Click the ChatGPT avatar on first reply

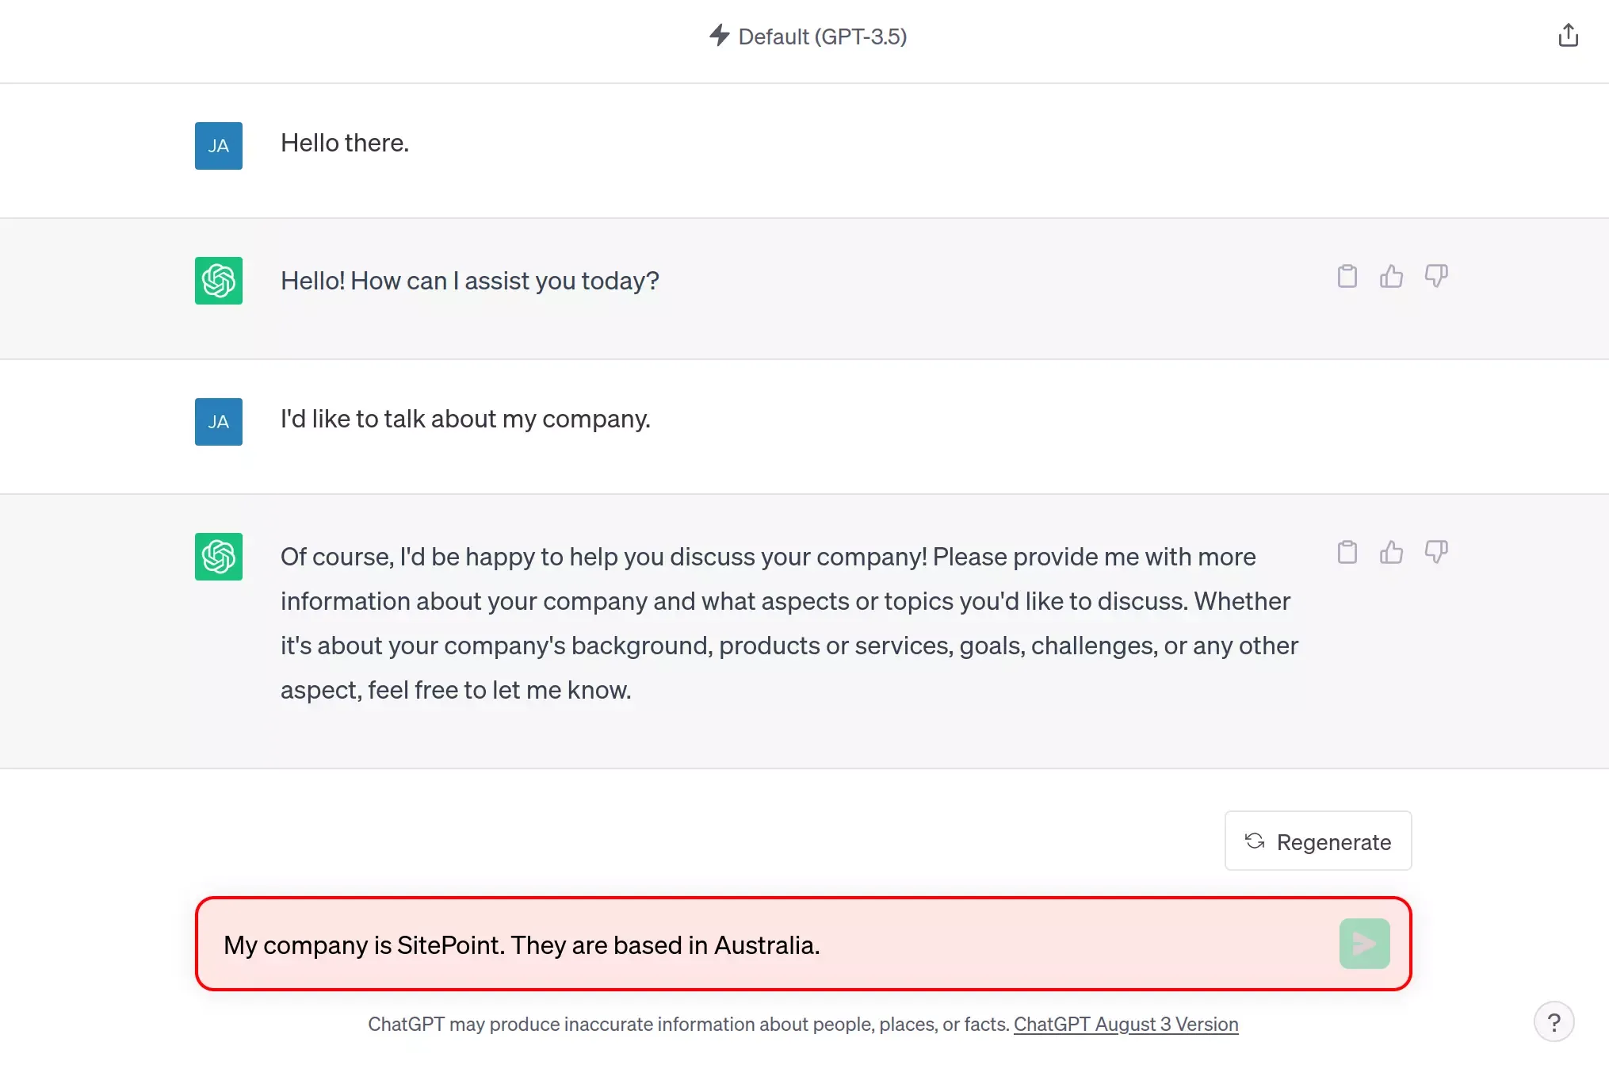[219, 281]
